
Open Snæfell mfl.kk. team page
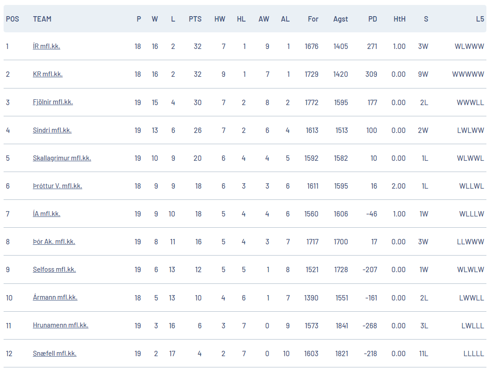55,353
